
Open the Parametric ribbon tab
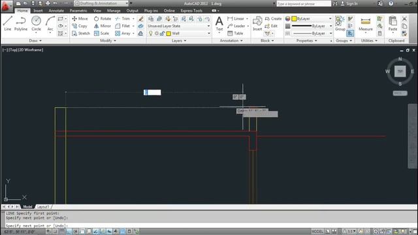coord(78,10)
